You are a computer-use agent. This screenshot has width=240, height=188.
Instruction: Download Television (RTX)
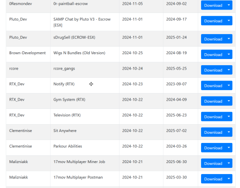click(x=213, y=117)
